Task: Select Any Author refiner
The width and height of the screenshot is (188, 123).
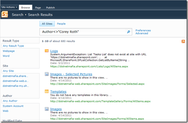Action: click(x=10, y=101)
